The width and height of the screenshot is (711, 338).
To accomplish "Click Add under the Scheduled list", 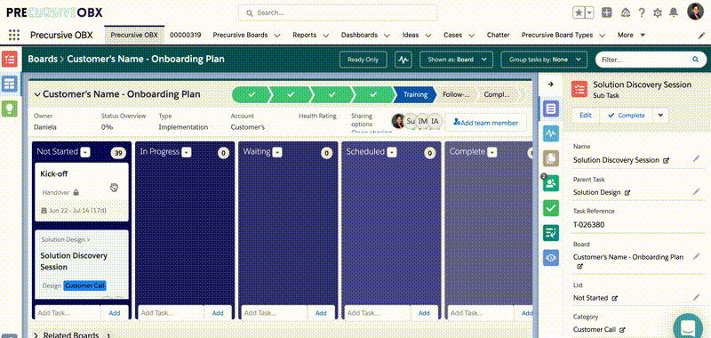I will point(424,313).
